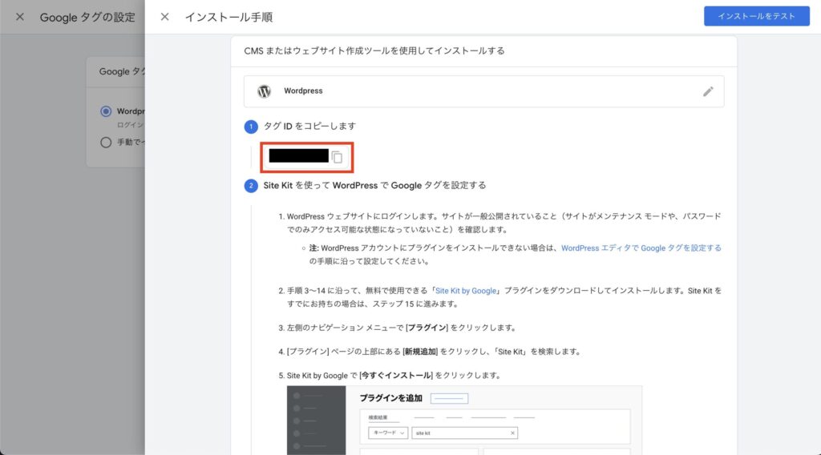Image resolution: width=821 pixels, height=455 pixels.
Task: Click the CMS またはウェブサイト作成ツール heading text
Action: pyautogui.click(x=374, y=50)
